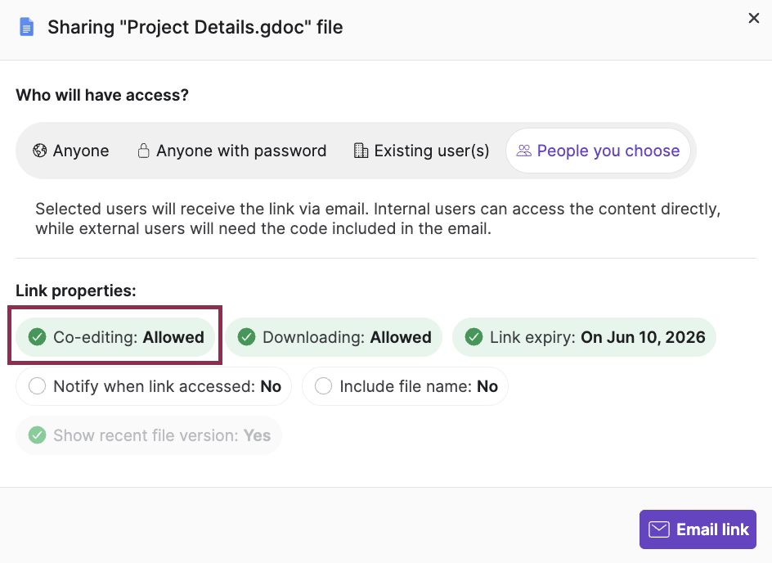Select the Existing user(s) access tab

click(x=420, y=151)
